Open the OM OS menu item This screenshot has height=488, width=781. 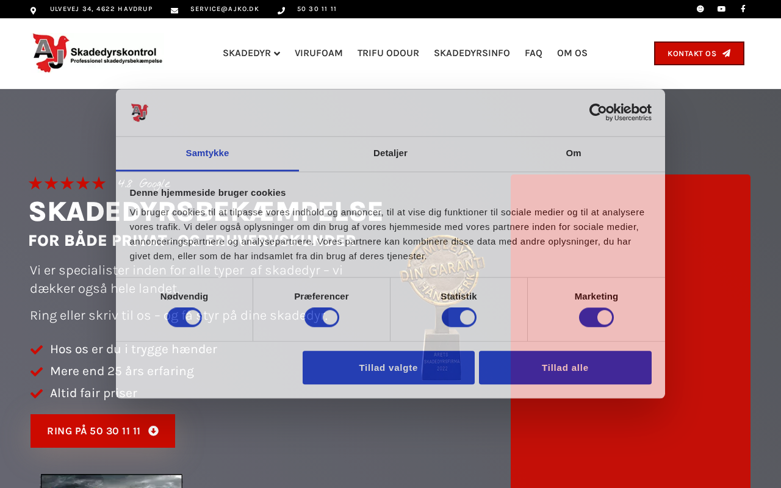click(x=572, y=53)
